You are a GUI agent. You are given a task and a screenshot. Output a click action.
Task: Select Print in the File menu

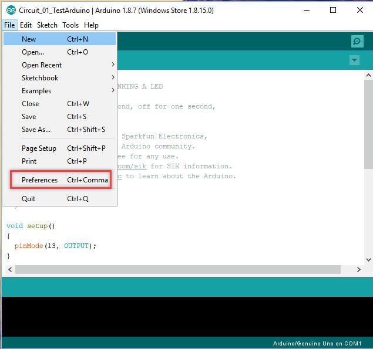click(x=59, y=161)
